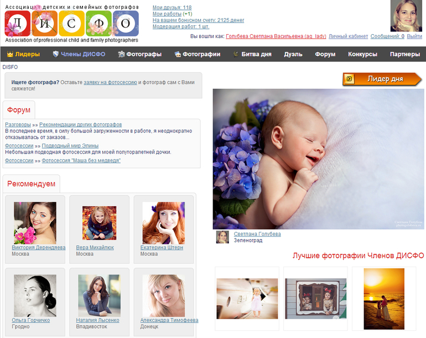The image size is (426, 338).
Task: Open Сообщений: 0 link
Action: (387, 36)
